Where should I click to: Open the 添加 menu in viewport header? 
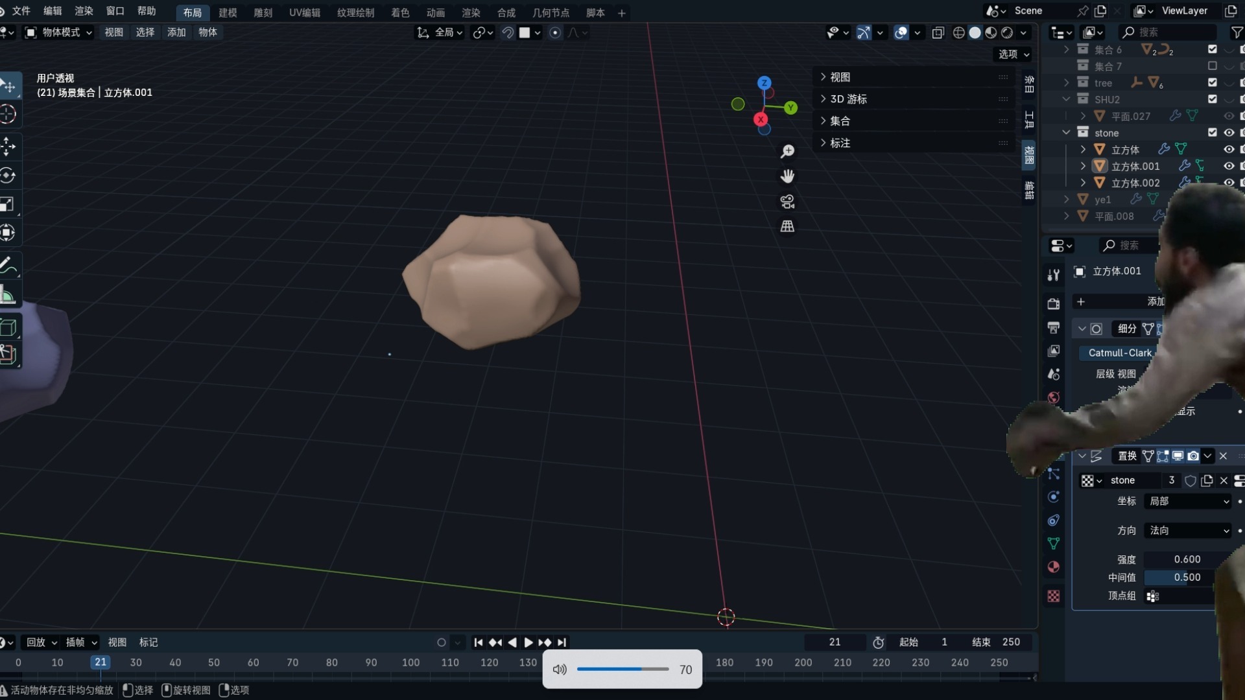(176, 32)
